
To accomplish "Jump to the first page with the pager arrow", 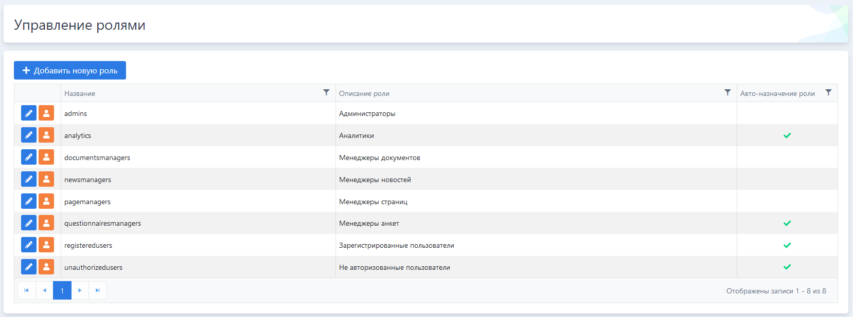I will click(x=27, y=291).
